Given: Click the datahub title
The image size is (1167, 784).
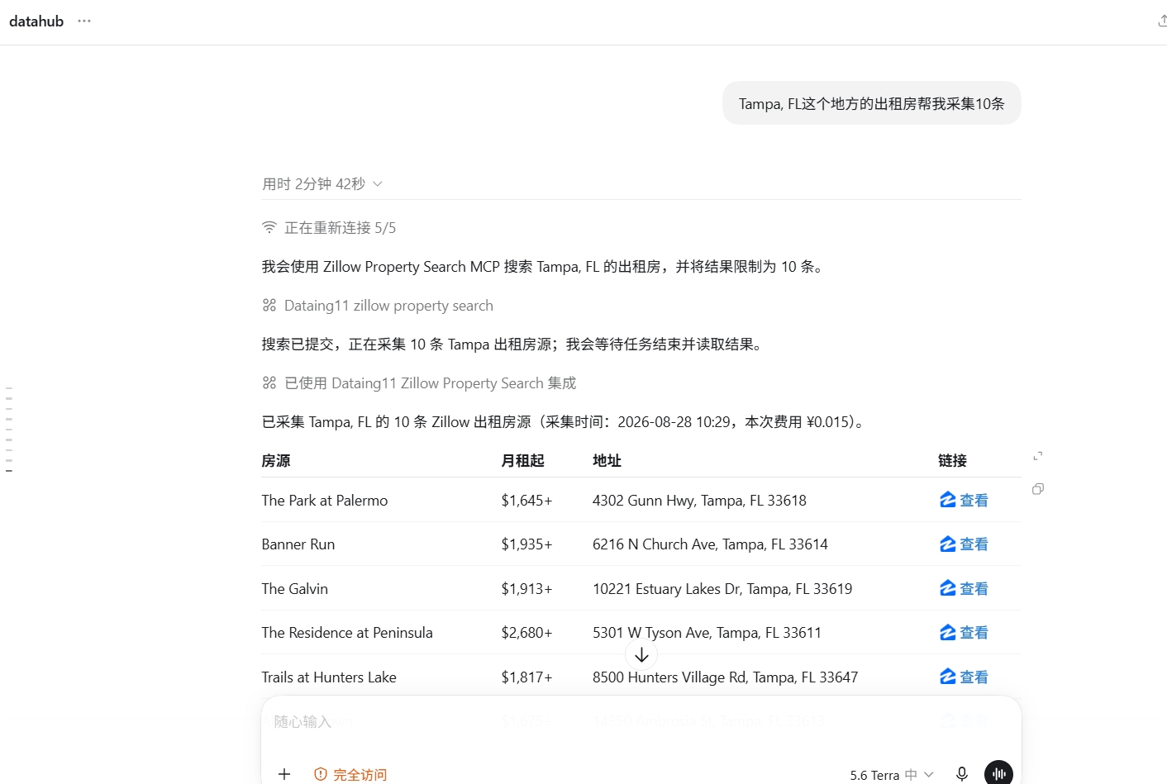Looking at the screenshot, I should (36, 21).
